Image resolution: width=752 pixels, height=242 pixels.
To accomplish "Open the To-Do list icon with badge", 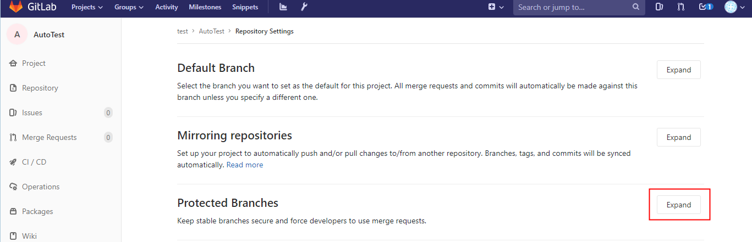I will point(705,7).
